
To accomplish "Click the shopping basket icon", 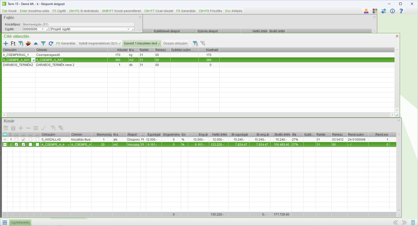I will 28,43.
